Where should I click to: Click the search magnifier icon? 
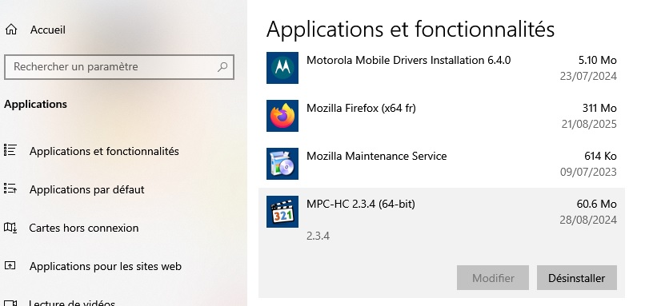(x=222, y=66)
